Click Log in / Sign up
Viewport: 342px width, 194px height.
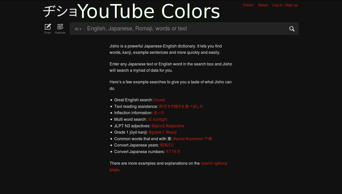click(285, 5)
